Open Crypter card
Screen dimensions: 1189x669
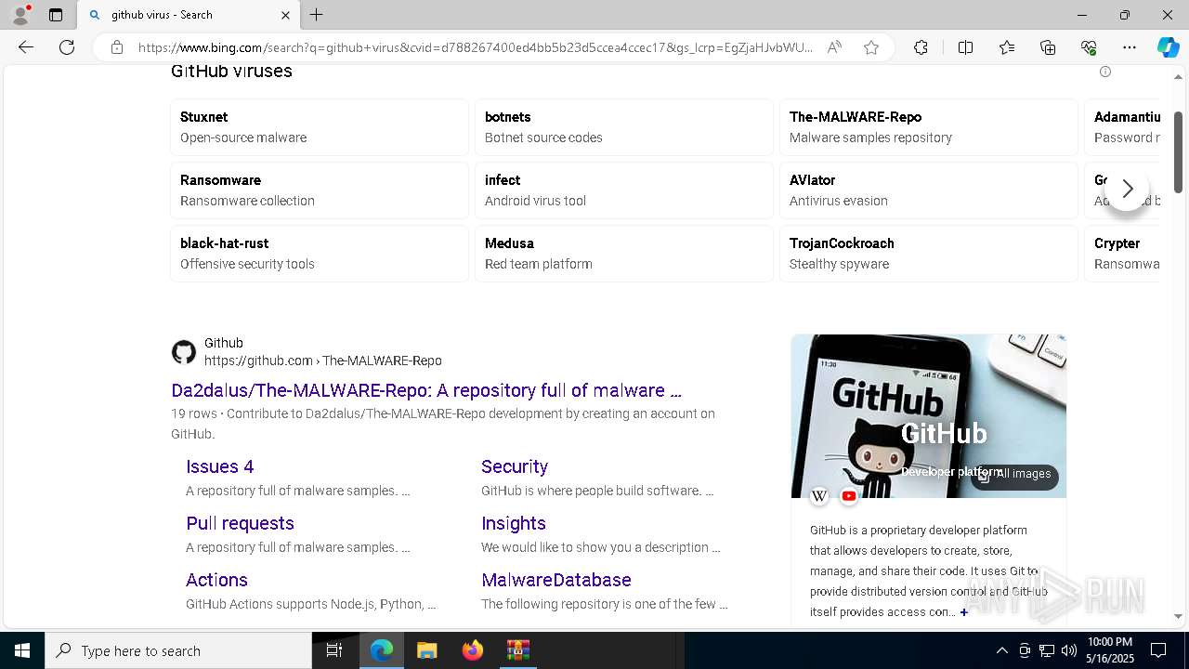coord(1122,254)
